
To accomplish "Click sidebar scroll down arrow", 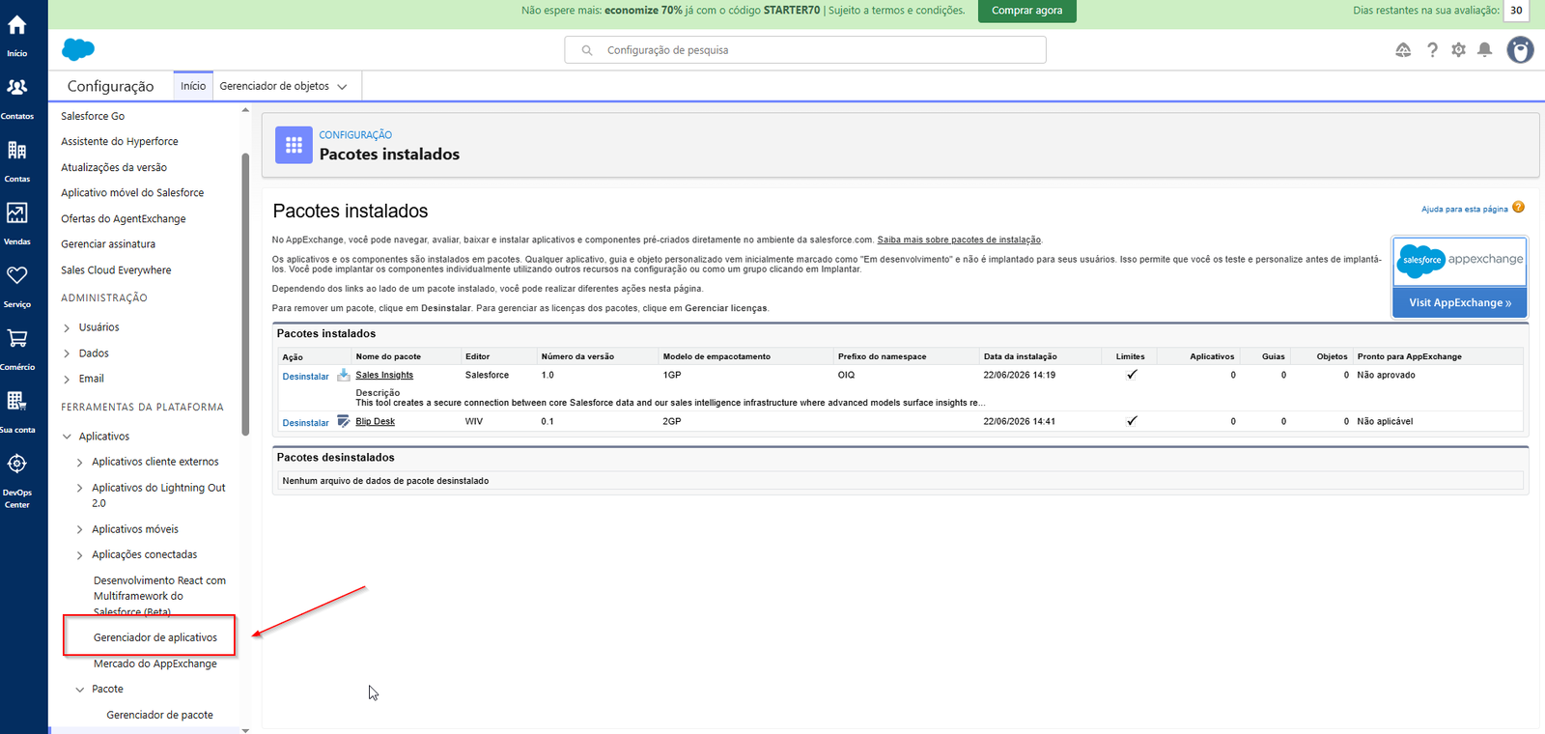I will pyautogui.click(x=245, y=730).
